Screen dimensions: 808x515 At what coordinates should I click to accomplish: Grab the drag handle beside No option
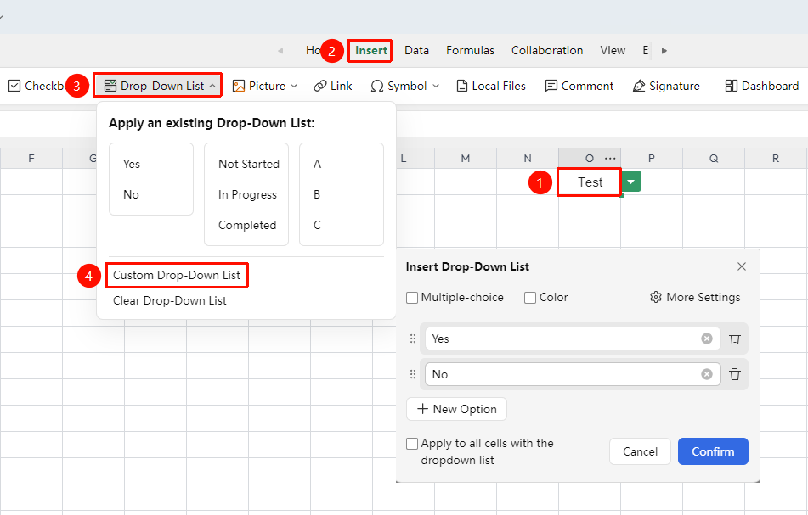coord(413,374)
